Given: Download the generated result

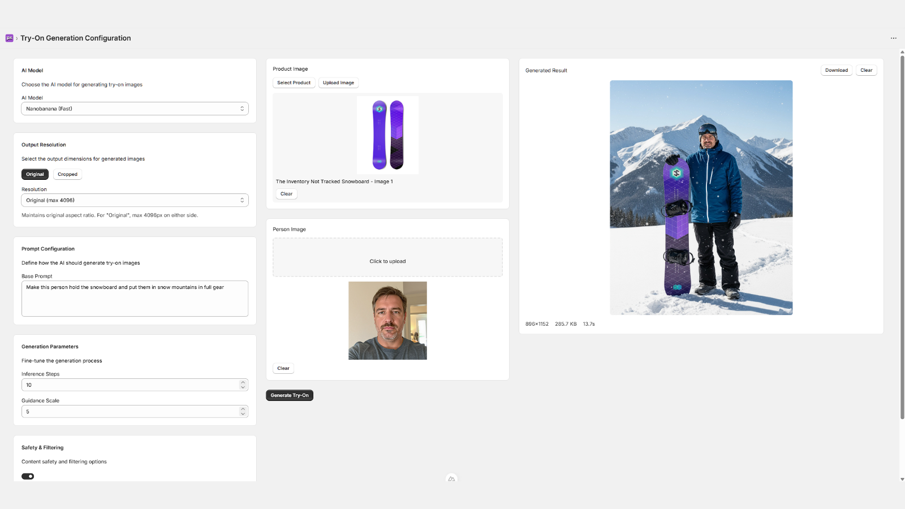Looking at the screenshot, I should (x=836, y=70).
